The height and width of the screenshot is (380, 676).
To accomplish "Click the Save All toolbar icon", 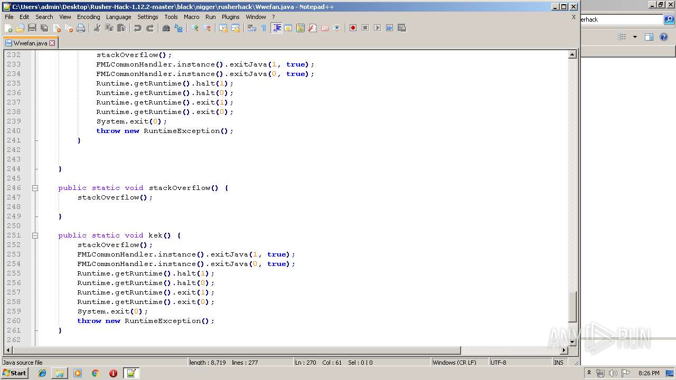I will pos(44,28).
